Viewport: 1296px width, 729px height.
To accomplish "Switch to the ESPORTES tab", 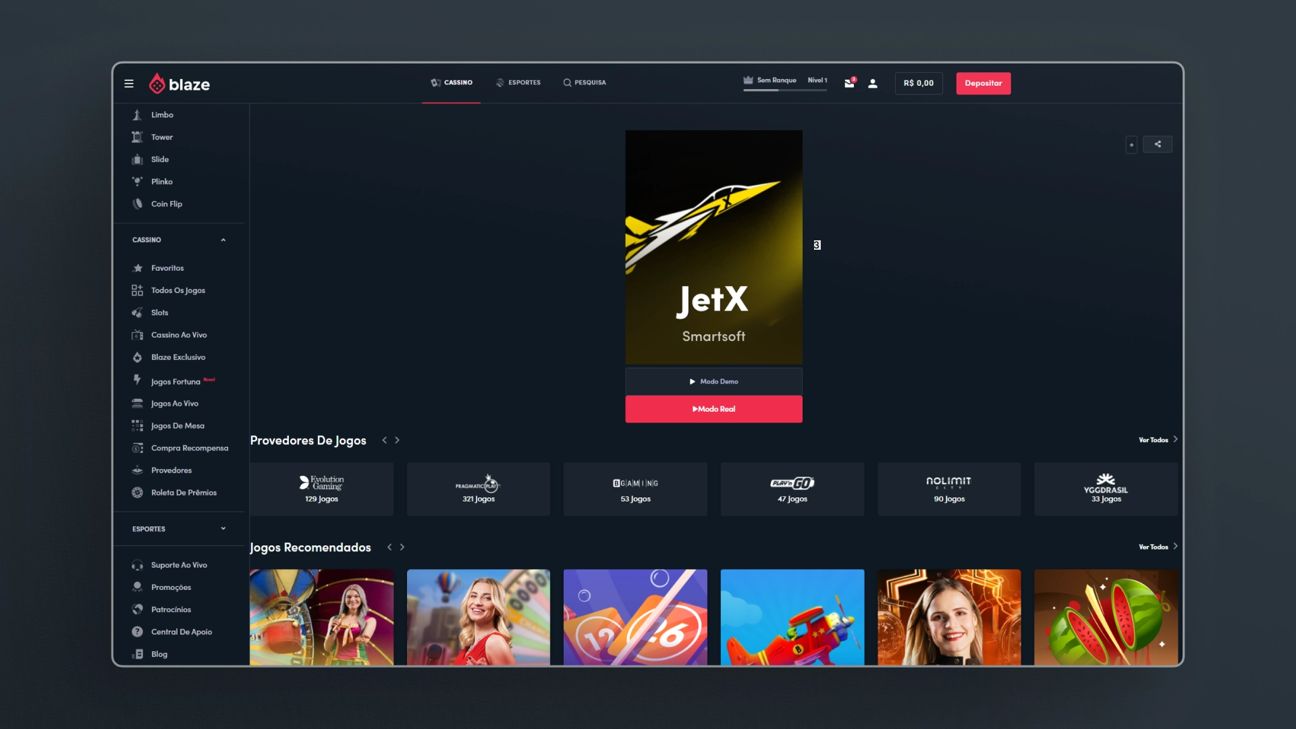I will point(518,83).
